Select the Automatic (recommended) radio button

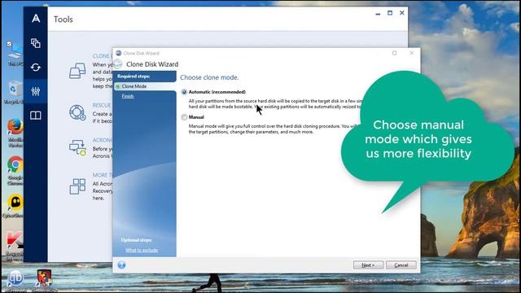(x=184, y=92)
